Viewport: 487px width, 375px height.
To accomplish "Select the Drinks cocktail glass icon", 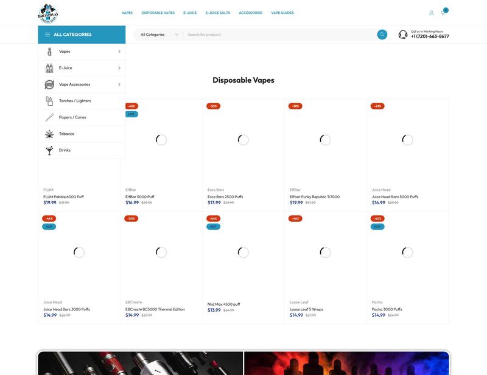I will 49,151.
